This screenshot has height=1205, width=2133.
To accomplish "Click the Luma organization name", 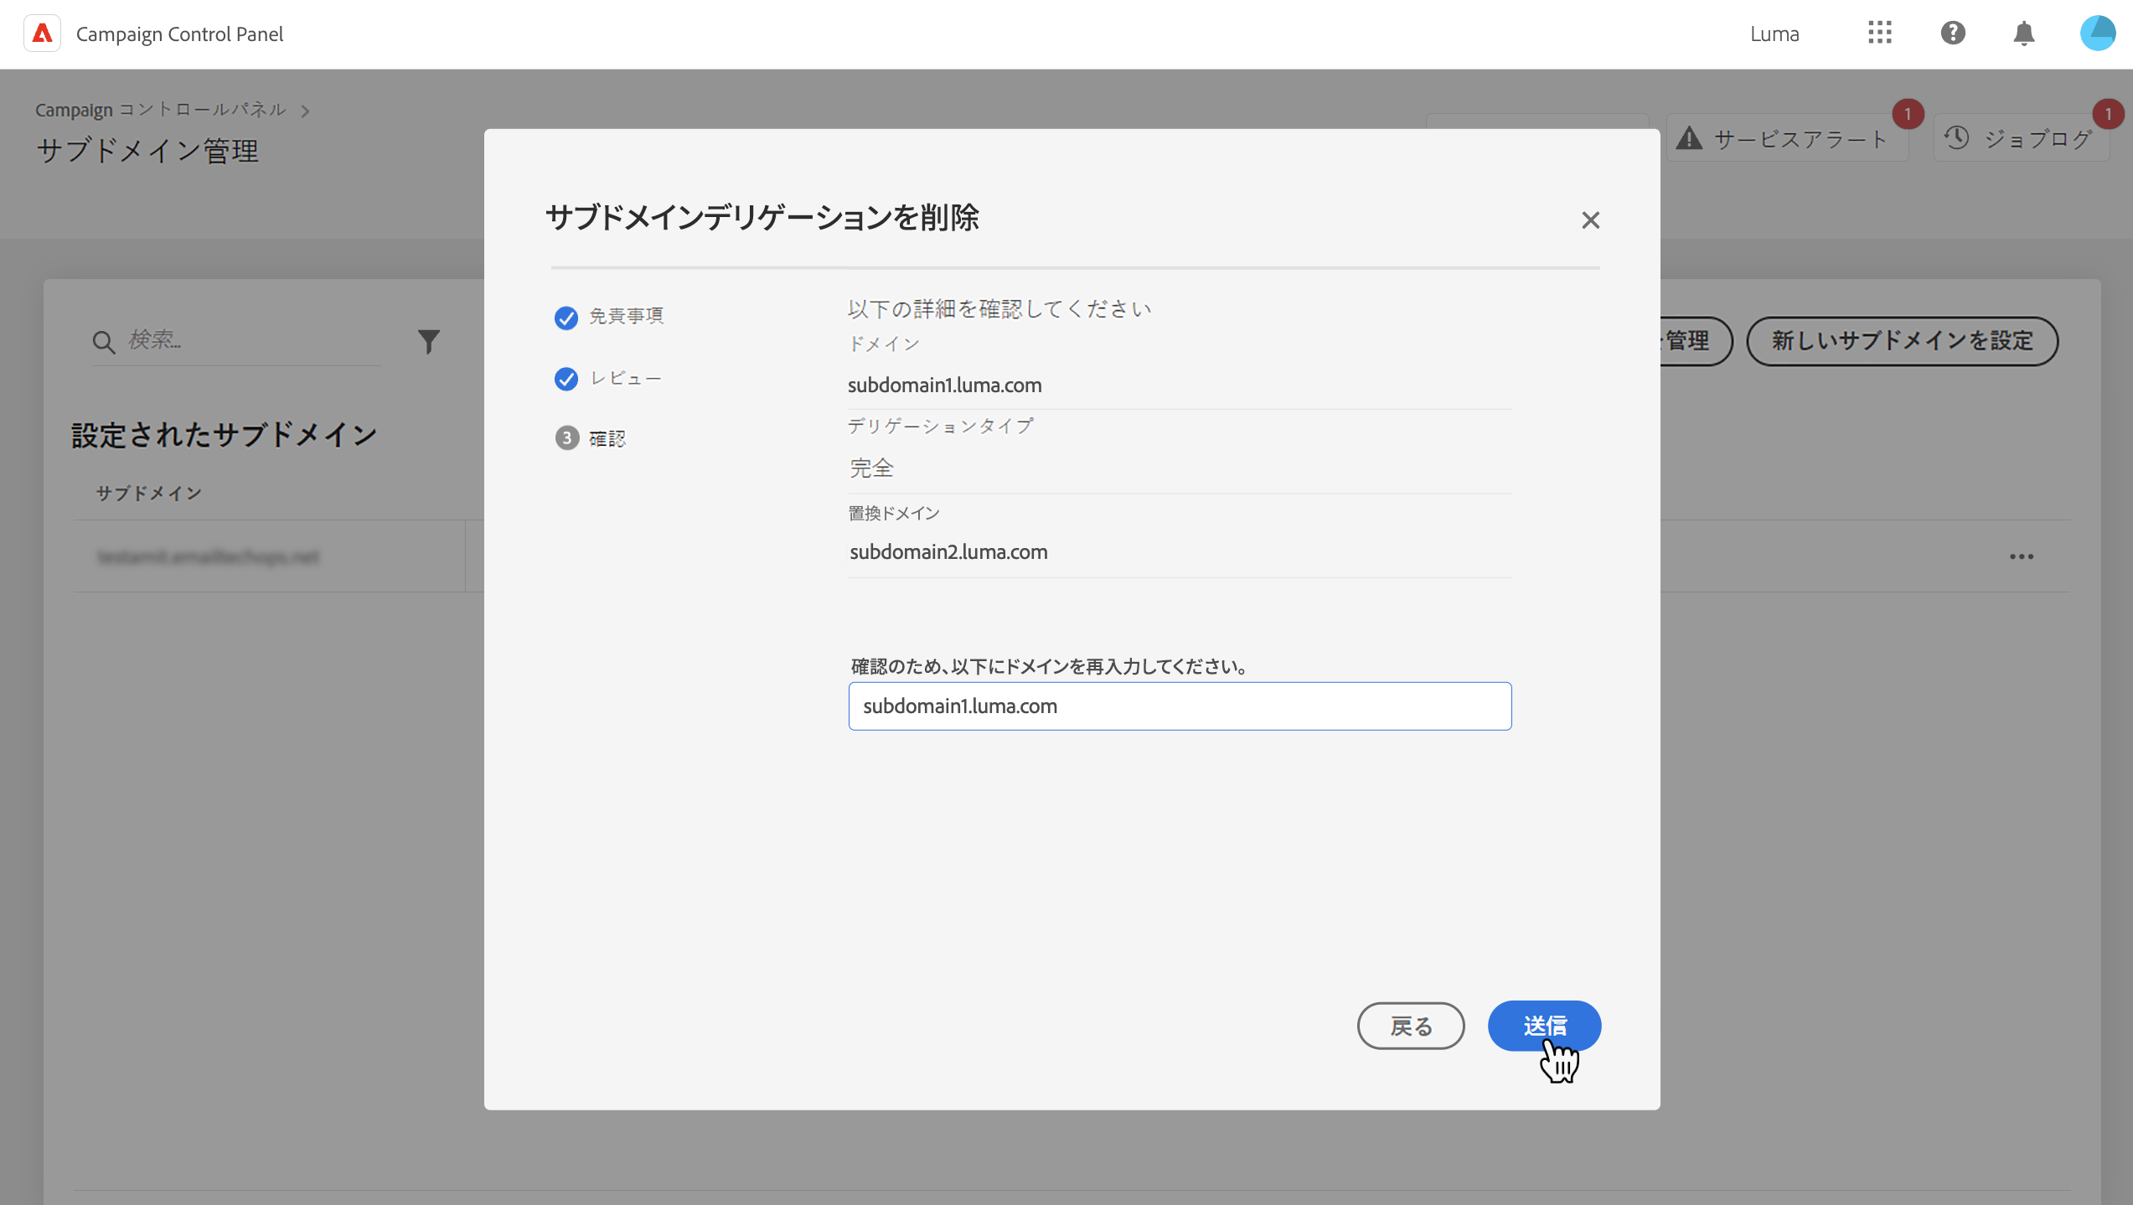I will [1774, 34].
